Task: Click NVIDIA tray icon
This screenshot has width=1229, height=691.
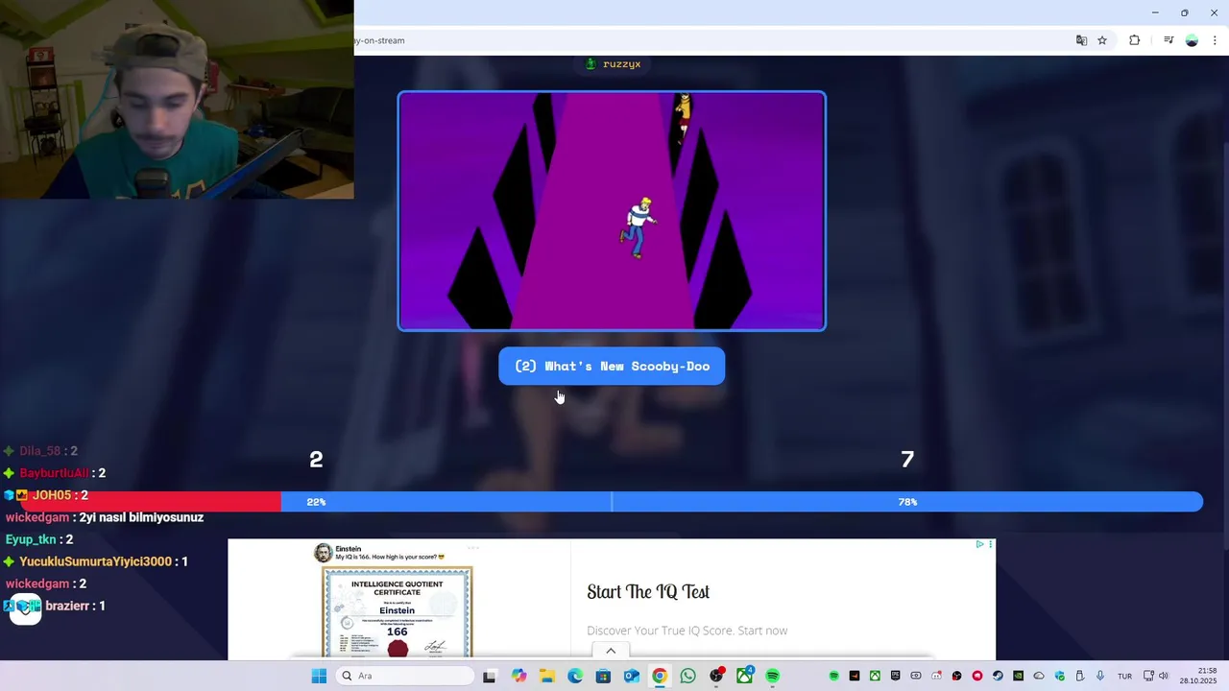Action: pyautogui.click(x=1018, y=676)
